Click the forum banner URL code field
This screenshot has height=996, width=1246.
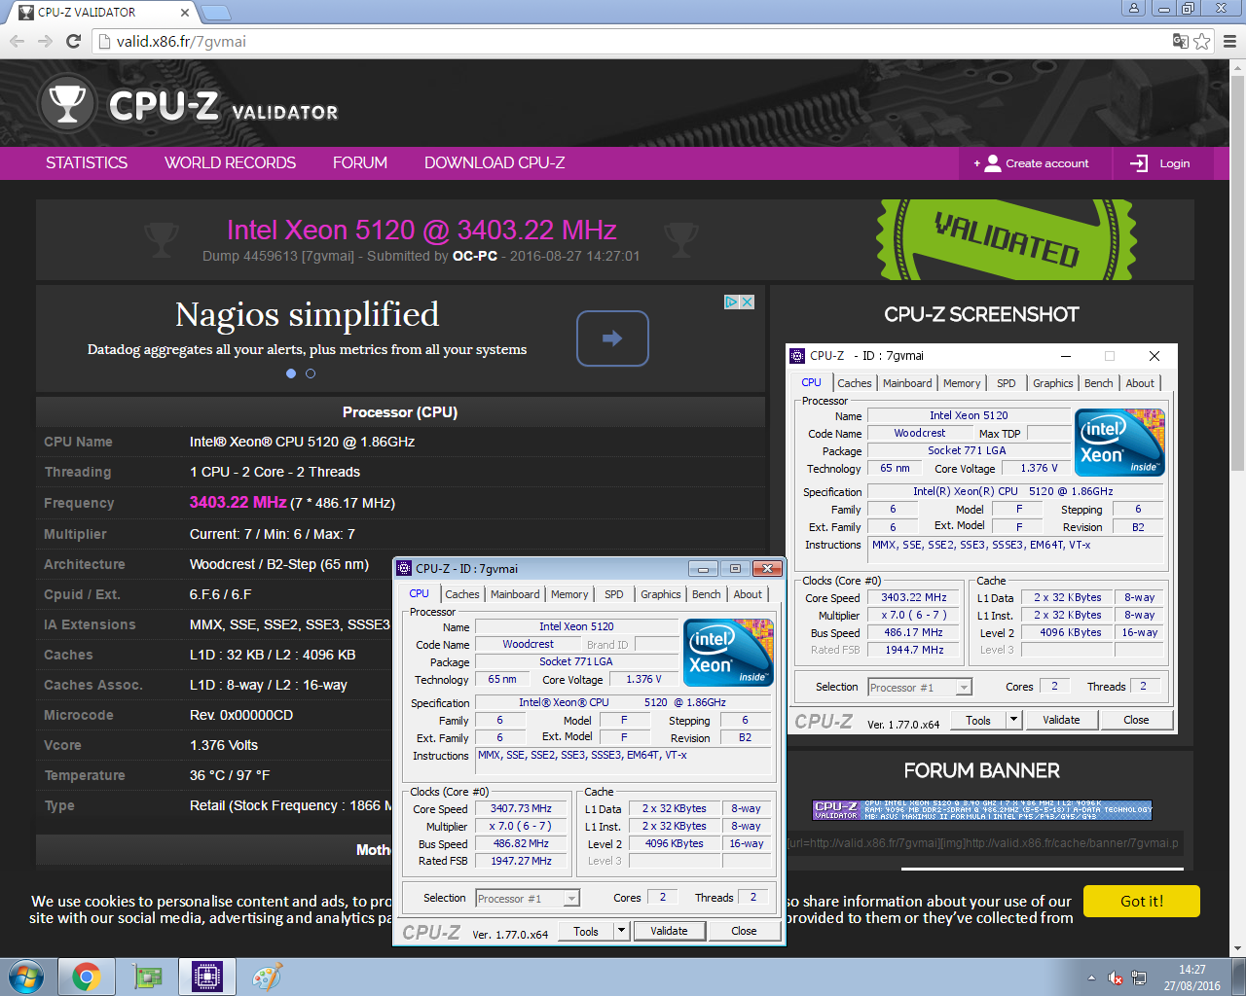(x=982, y=843)
